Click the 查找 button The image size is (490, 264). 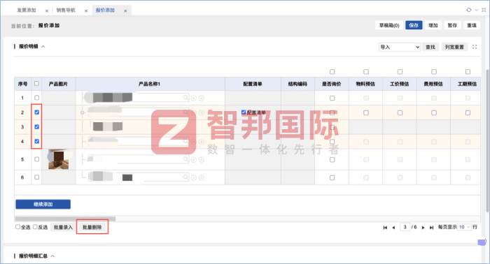[430, 47]
